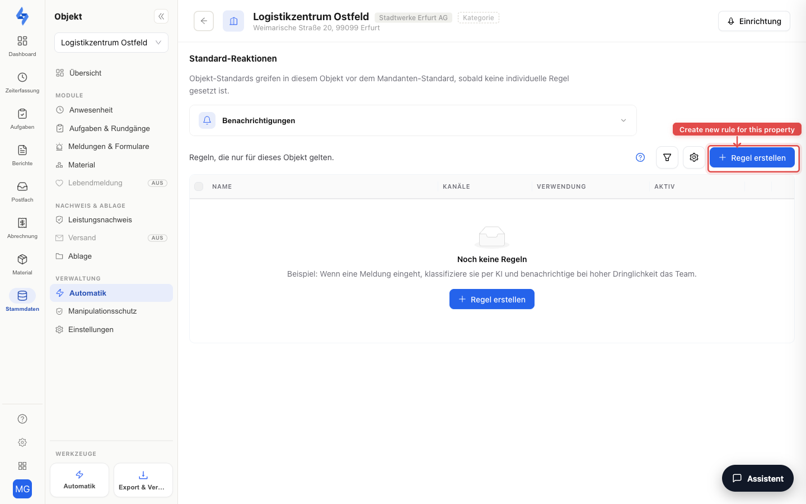This screenshot has width=806, height=504.
Task: Open the apps grid icon in rail
Action: pos(22,466)
